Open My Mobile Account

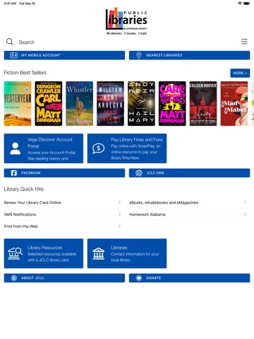[64, 55]
